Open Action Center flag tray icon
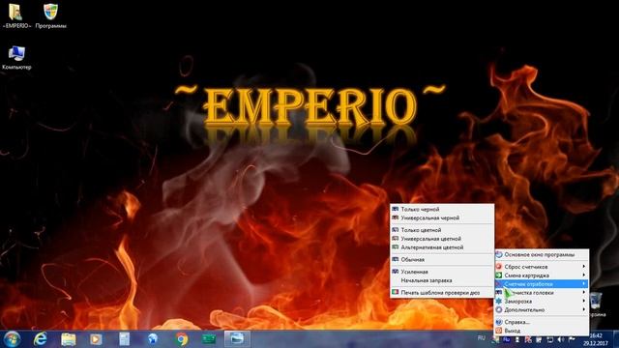 [572, 339]
